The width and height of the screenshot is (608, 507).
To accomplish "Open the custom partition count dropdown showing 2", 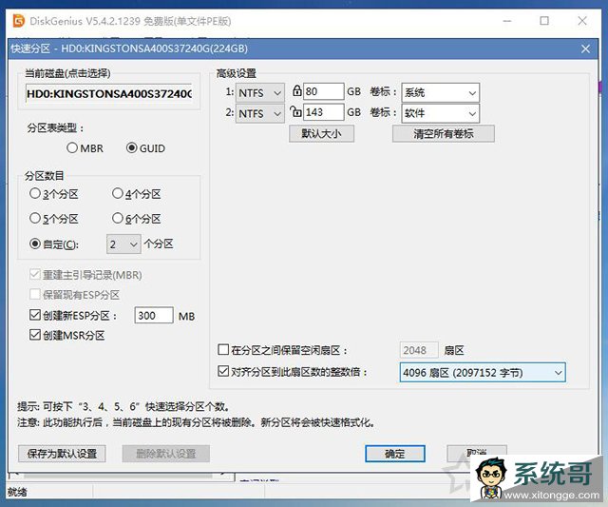I will click(x=123, y=244).
